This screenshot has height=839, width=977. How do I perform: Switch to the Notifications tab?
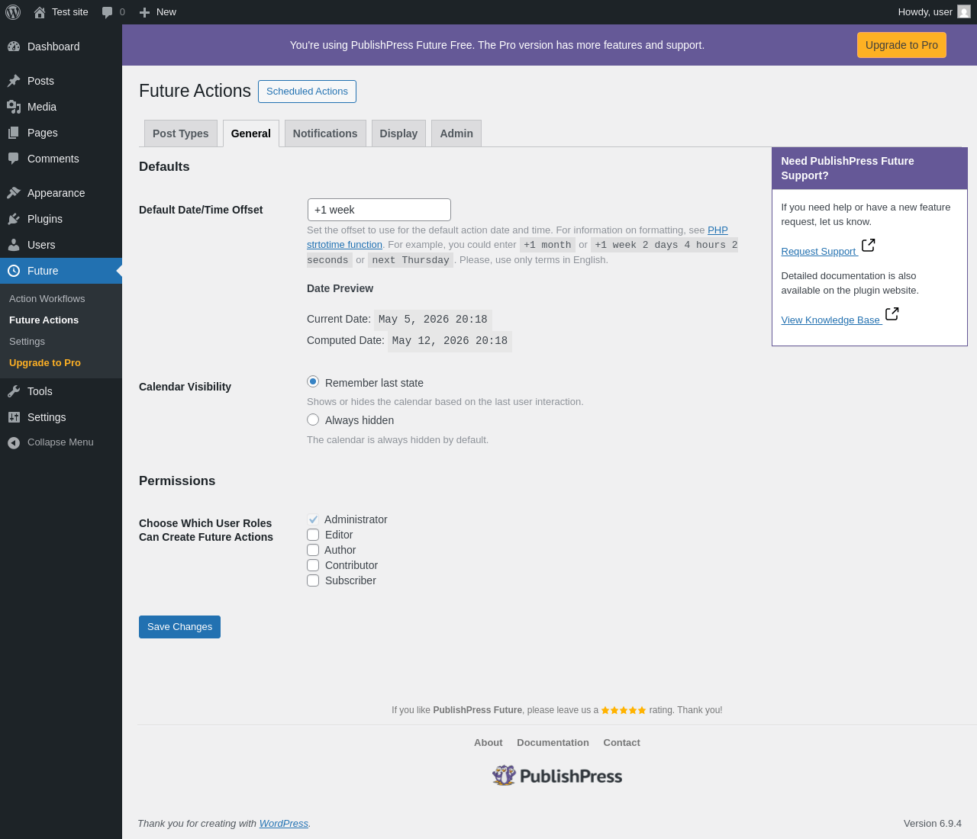pyautogui.click(x=325, y=133)
